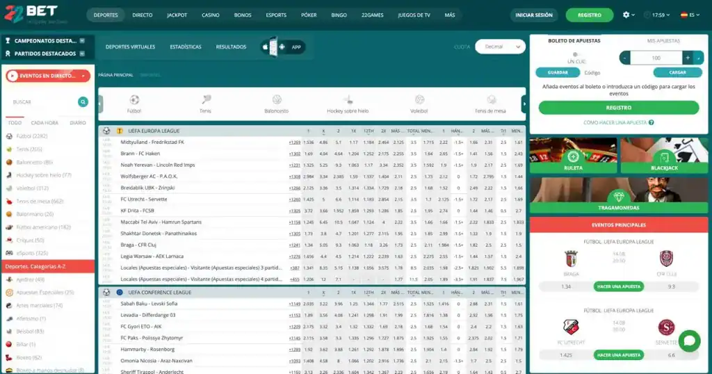Expand +1269 markets for Midtjylland - Fredrikstad
This screenshot has width=712, height=374.
coord(295,143)
